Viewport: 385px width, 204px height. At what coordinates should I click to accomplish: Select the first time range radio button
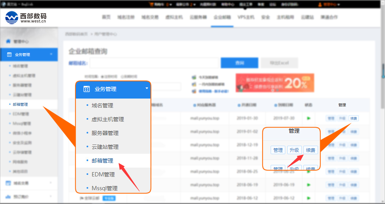tap(102, 77)
